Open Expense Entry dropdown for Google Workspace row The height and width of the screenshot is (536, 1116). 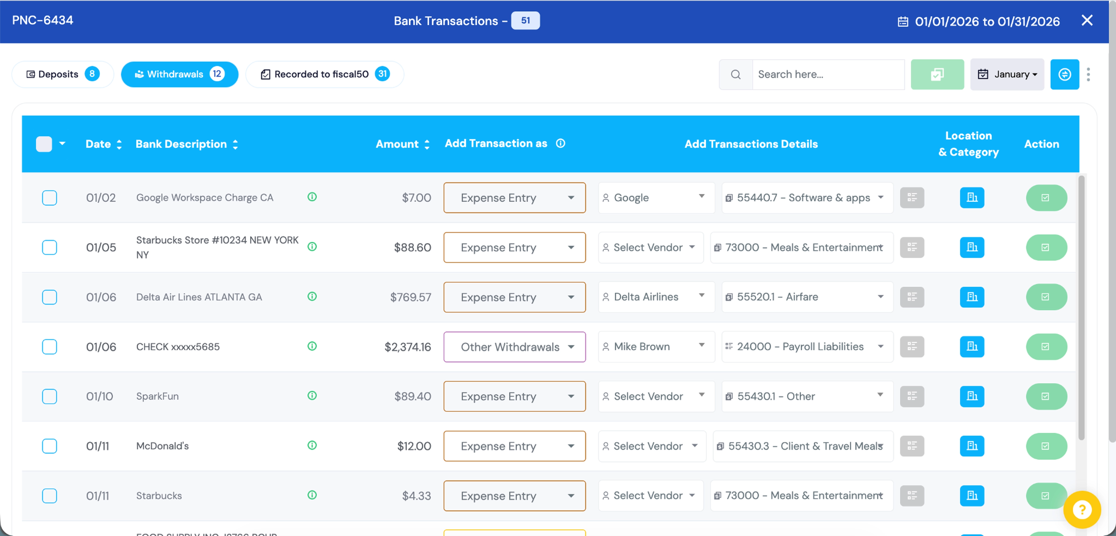click(515, 198)
